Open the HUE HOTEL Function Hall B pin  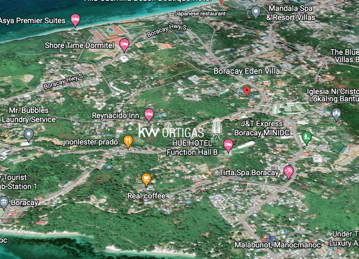point(228,145)
